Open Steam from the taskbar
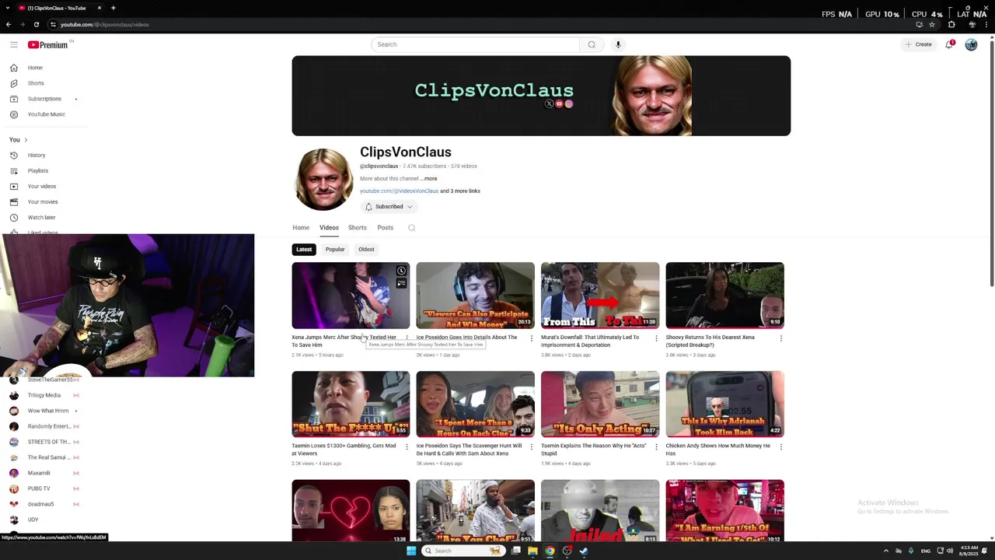This screenshot has height=560, width=995. [x=584, y=551]
